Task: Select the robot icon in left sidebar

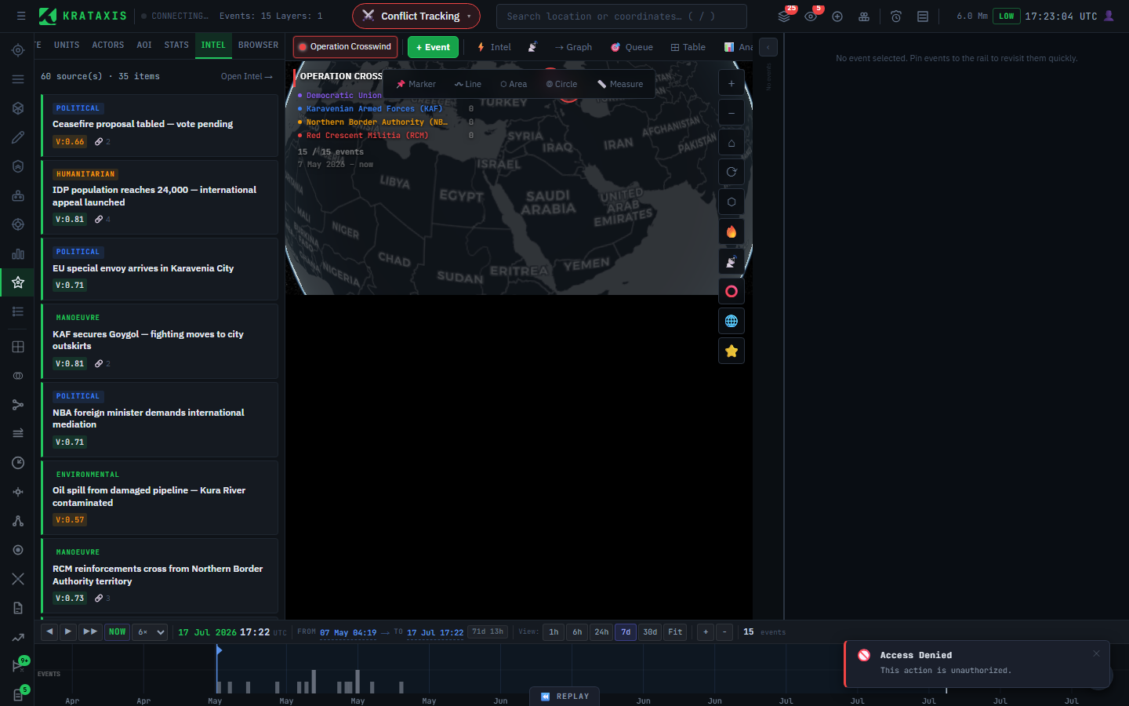Action: (18, 195)
